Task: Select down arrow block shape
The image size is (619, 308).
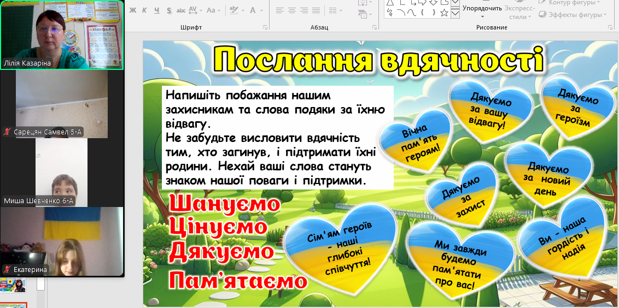Action: [x=433, y=2]
